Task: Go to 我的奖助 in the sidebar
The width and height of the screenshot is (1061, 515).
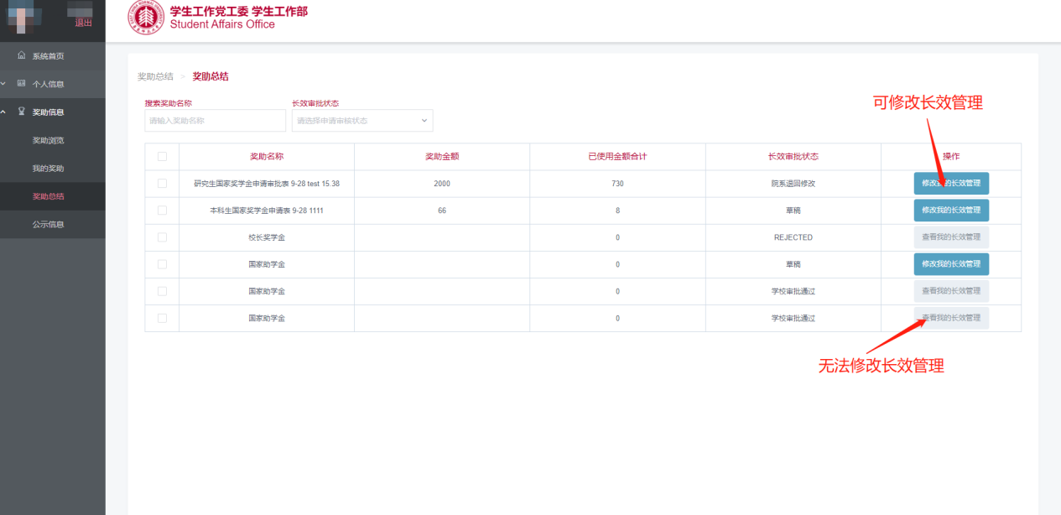Action: point(48,169)
